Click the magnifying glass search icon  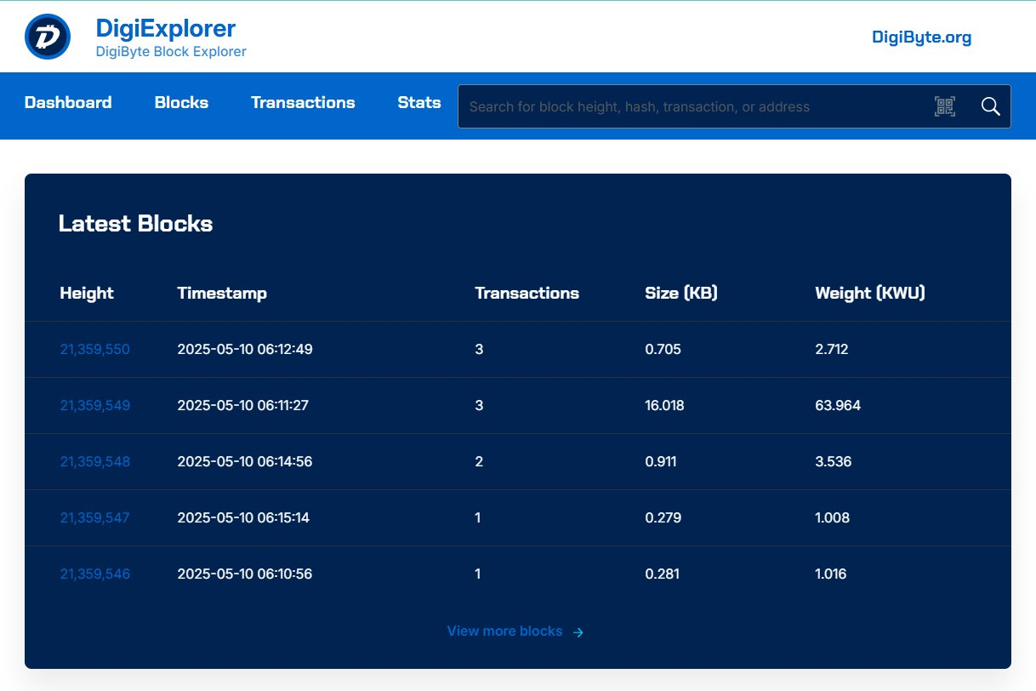pos(990,106)
